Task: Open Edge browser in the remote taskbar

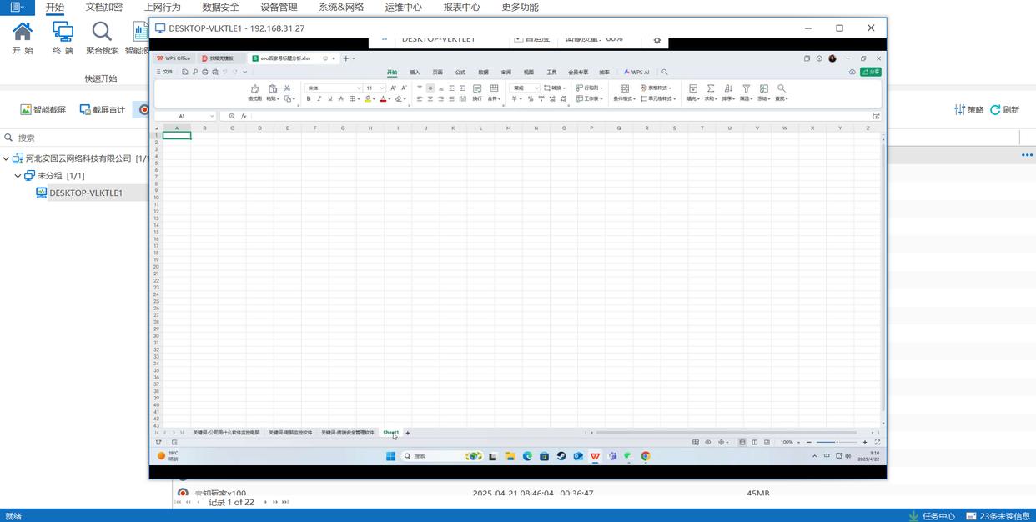Action: coord(527,456)
